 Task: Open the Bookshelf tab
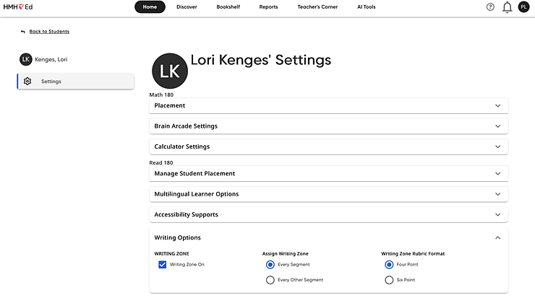[x=228, y=6]
